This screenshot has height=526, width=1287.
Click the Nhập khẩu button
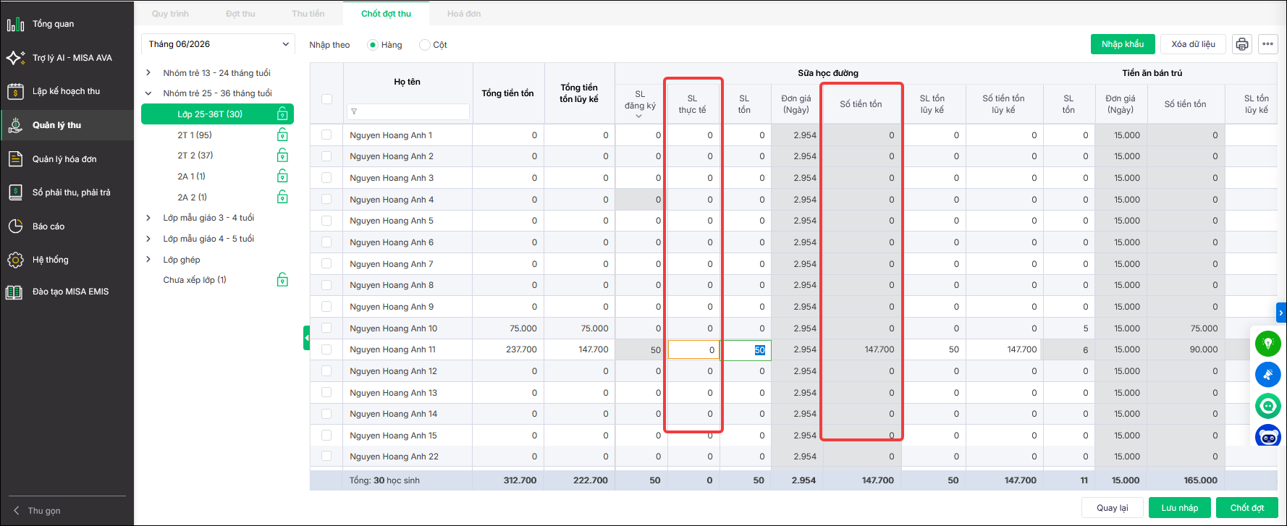1123,44
